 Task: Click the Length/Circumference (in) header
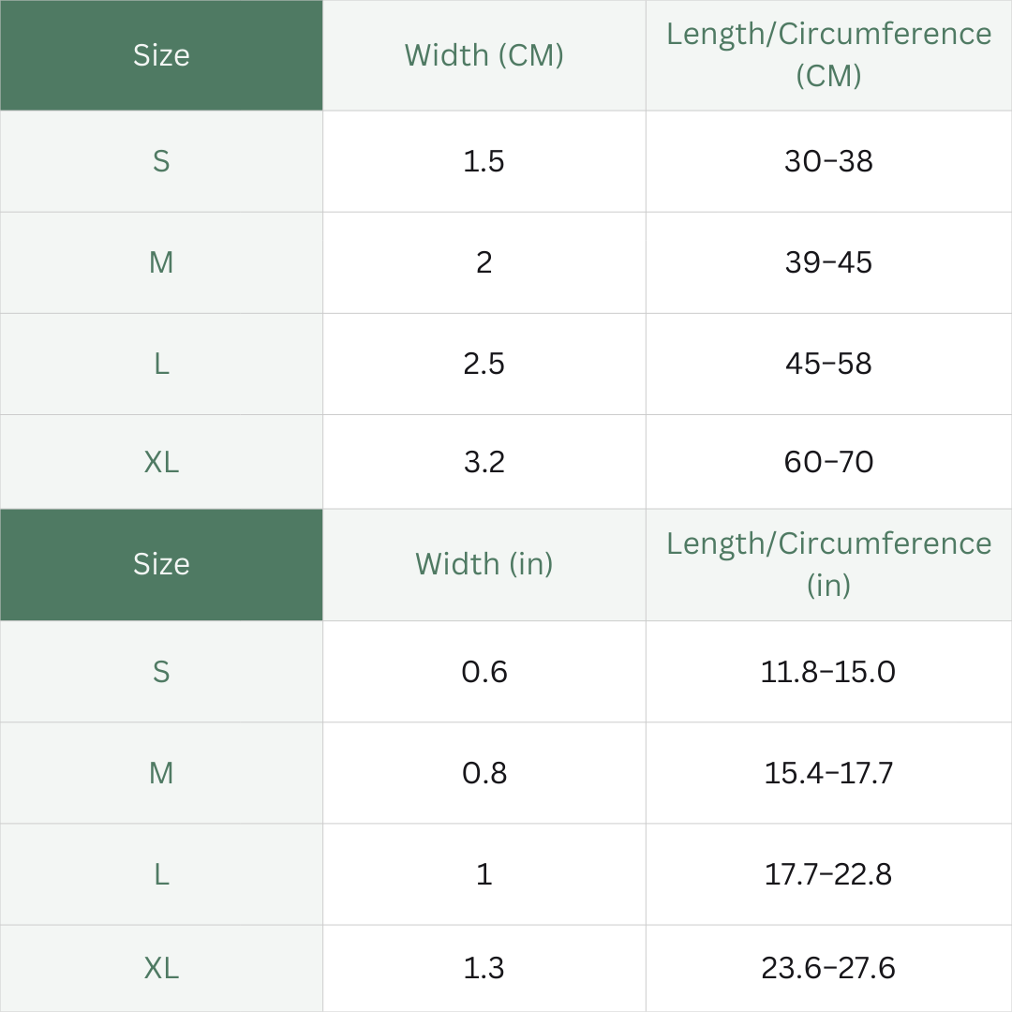point(828,565)
